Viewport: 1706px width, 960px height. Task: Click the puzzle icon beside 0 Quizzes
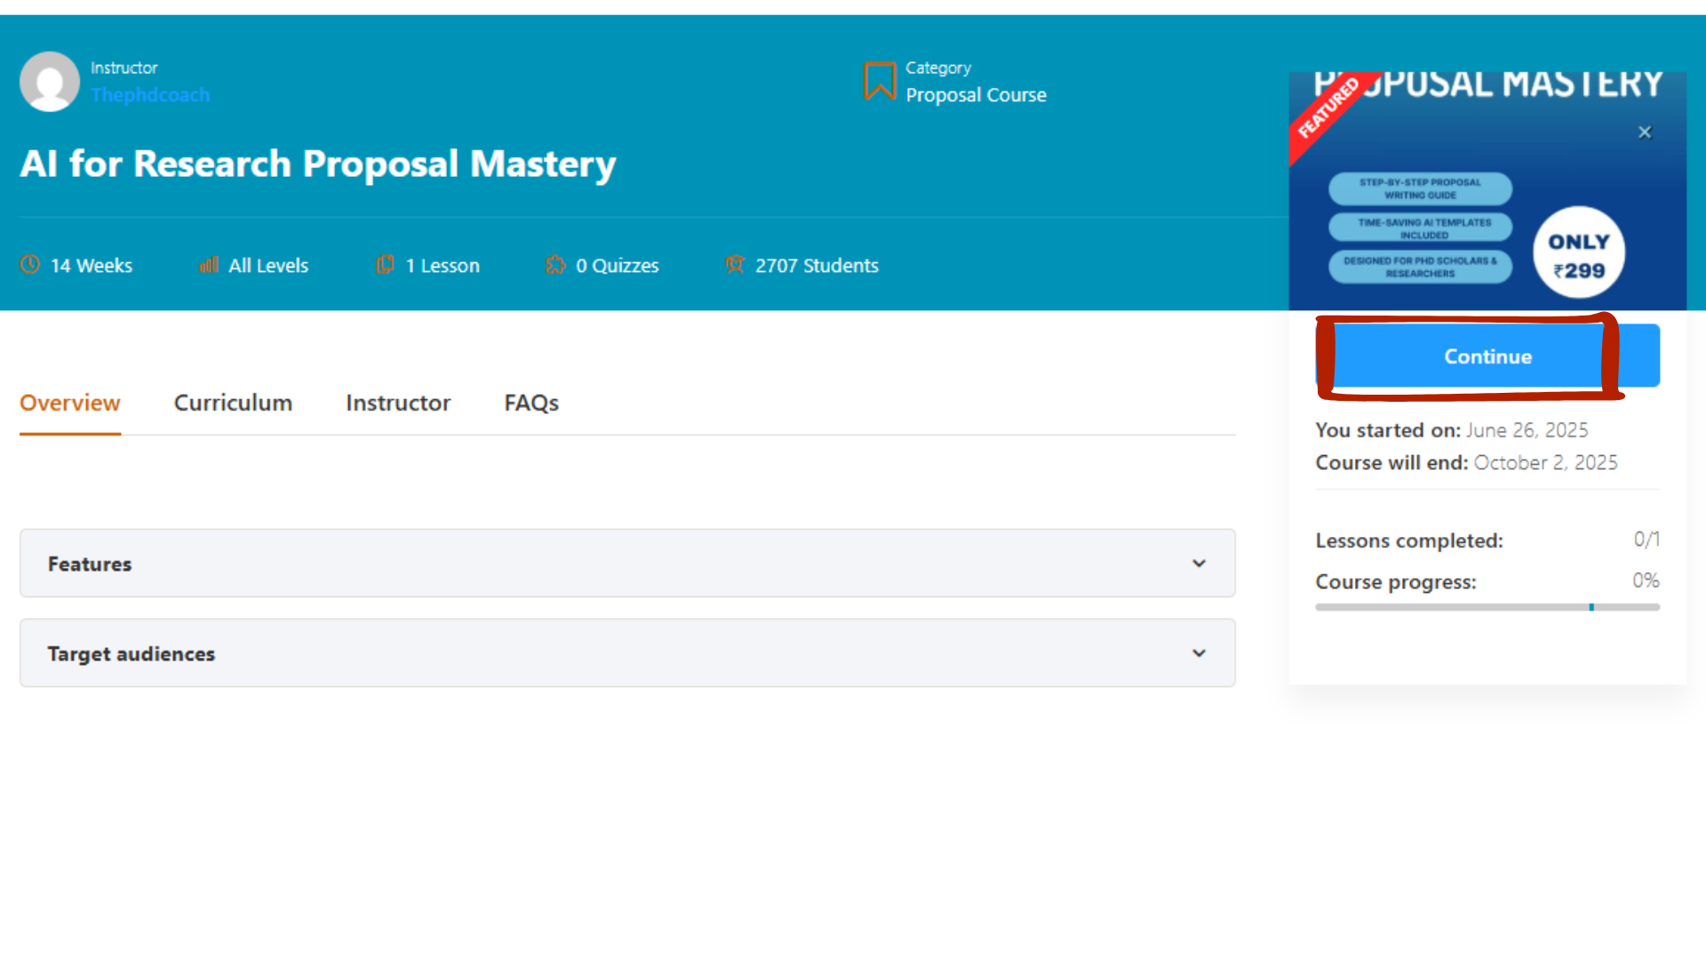point(555,265)
